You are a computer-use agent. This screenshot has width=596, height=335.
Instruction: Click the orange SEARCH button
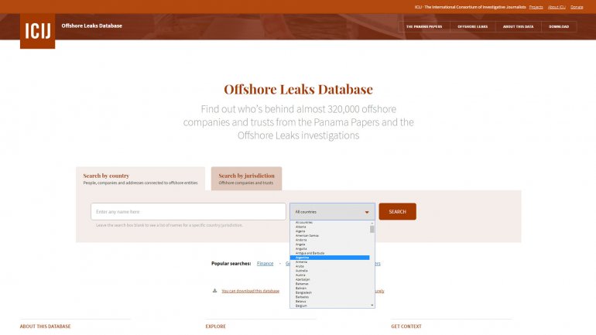point(397,211)
